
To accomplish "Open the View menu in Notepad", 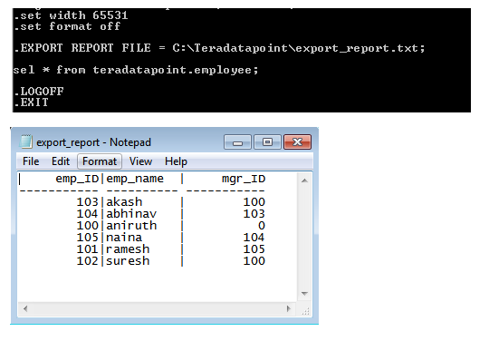I will click(140, 161).
